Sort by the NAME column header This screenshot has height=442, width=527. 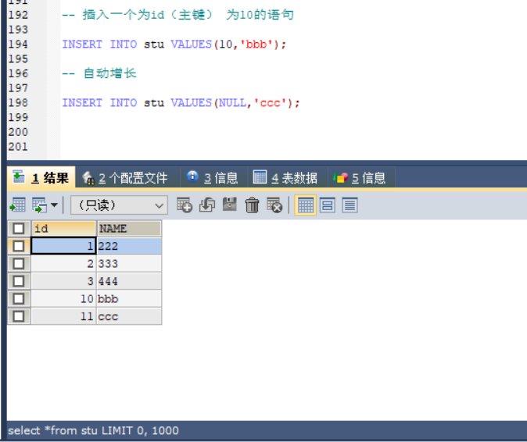(129, 229)
